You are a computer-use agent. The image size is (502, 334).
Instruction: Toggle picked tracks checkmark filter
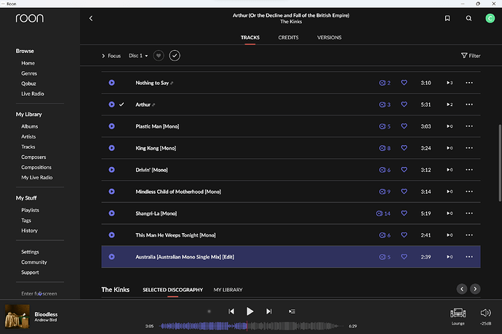pyautogui.click(x=175, y=56)
